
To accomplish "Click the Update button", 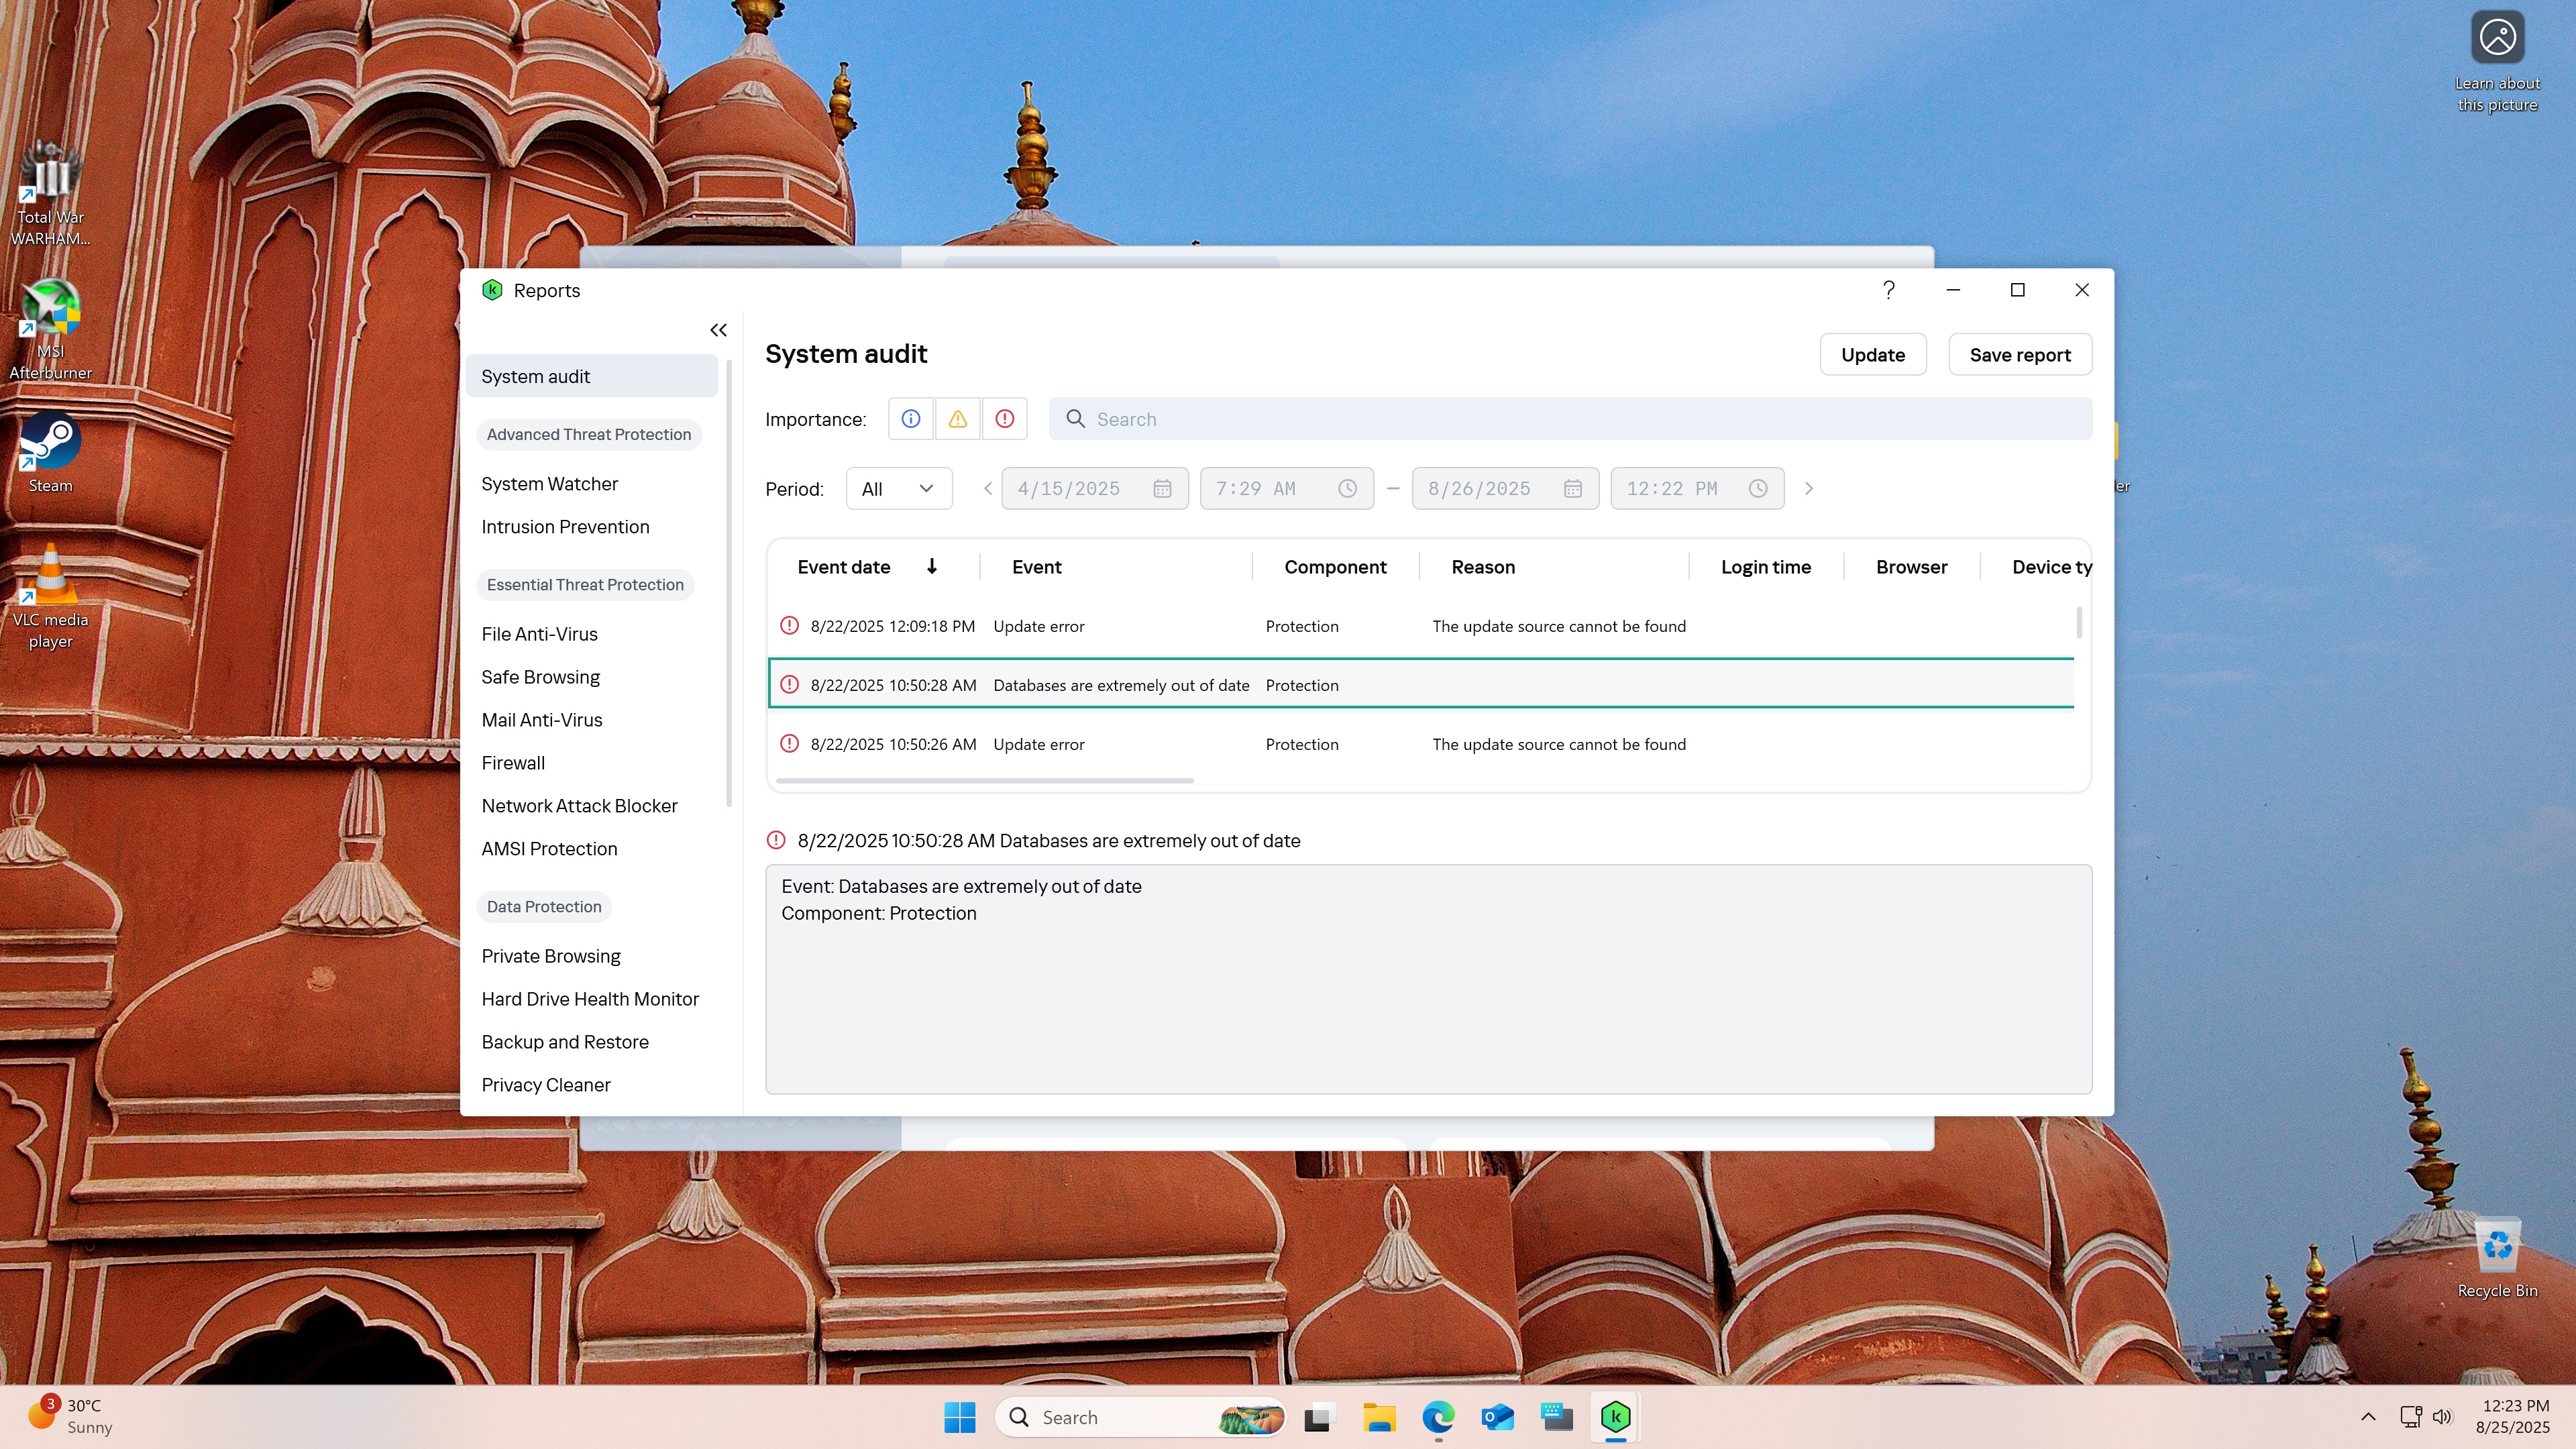I will point(1873,355).
